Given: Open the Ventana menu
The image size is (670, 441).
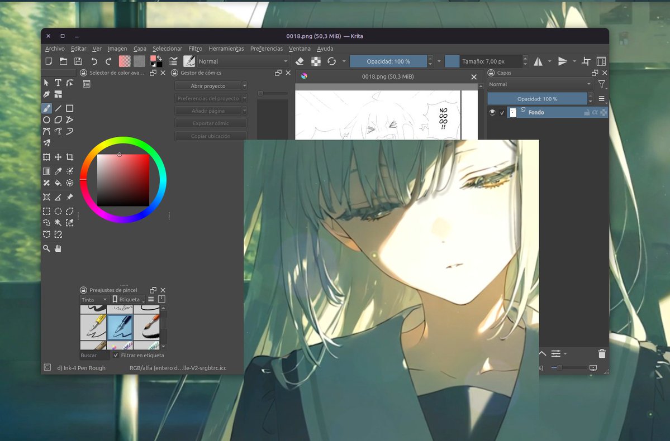Looking at the screenshot, I should 300,49.
